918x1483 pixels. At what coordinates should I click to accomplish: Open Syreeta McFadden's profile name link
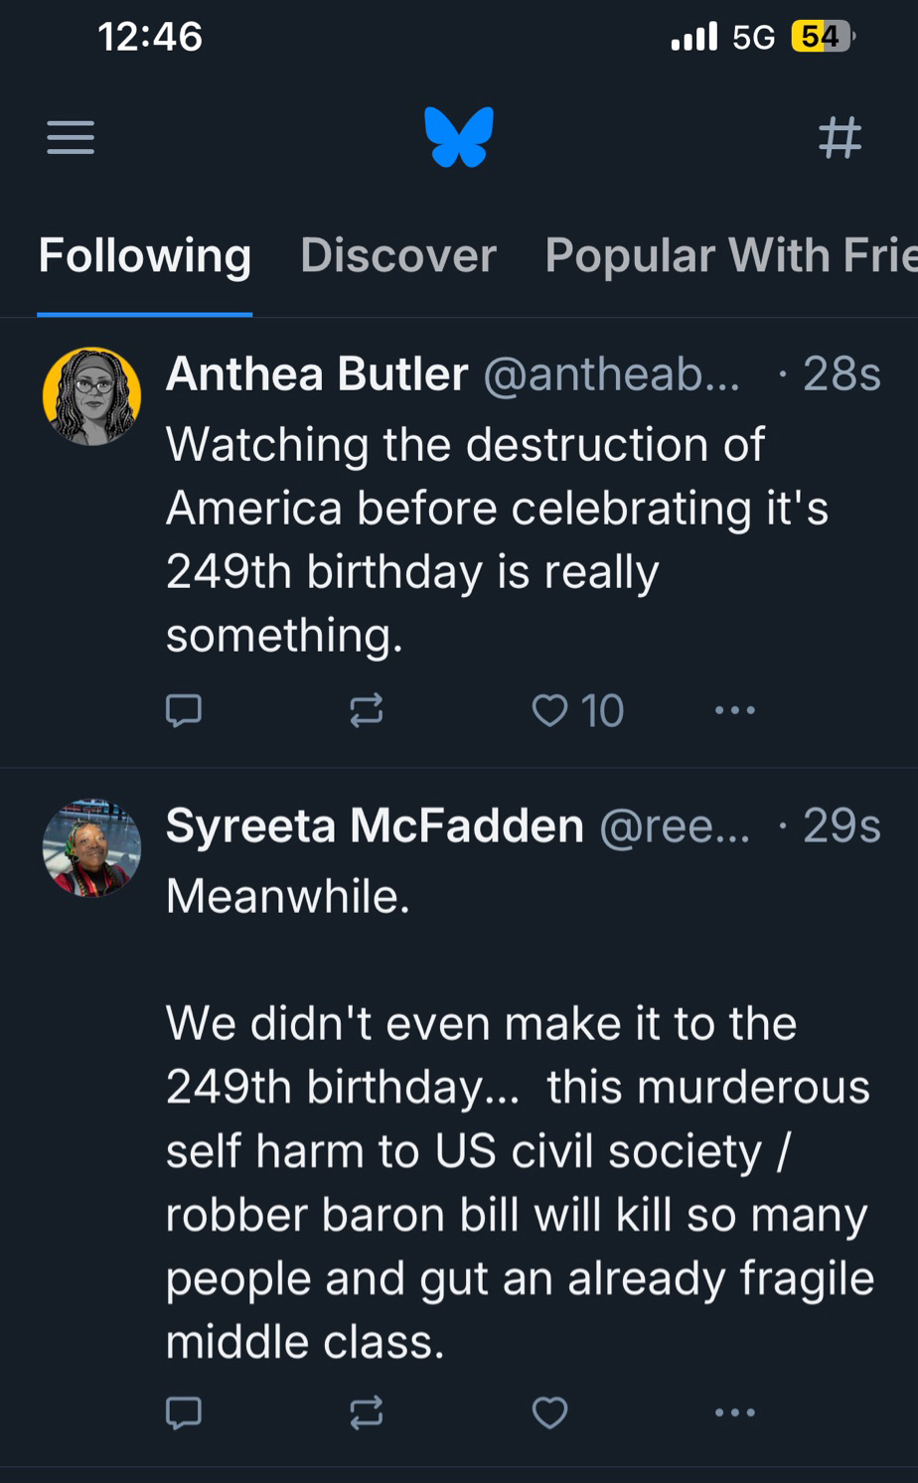tap(375, 825)
